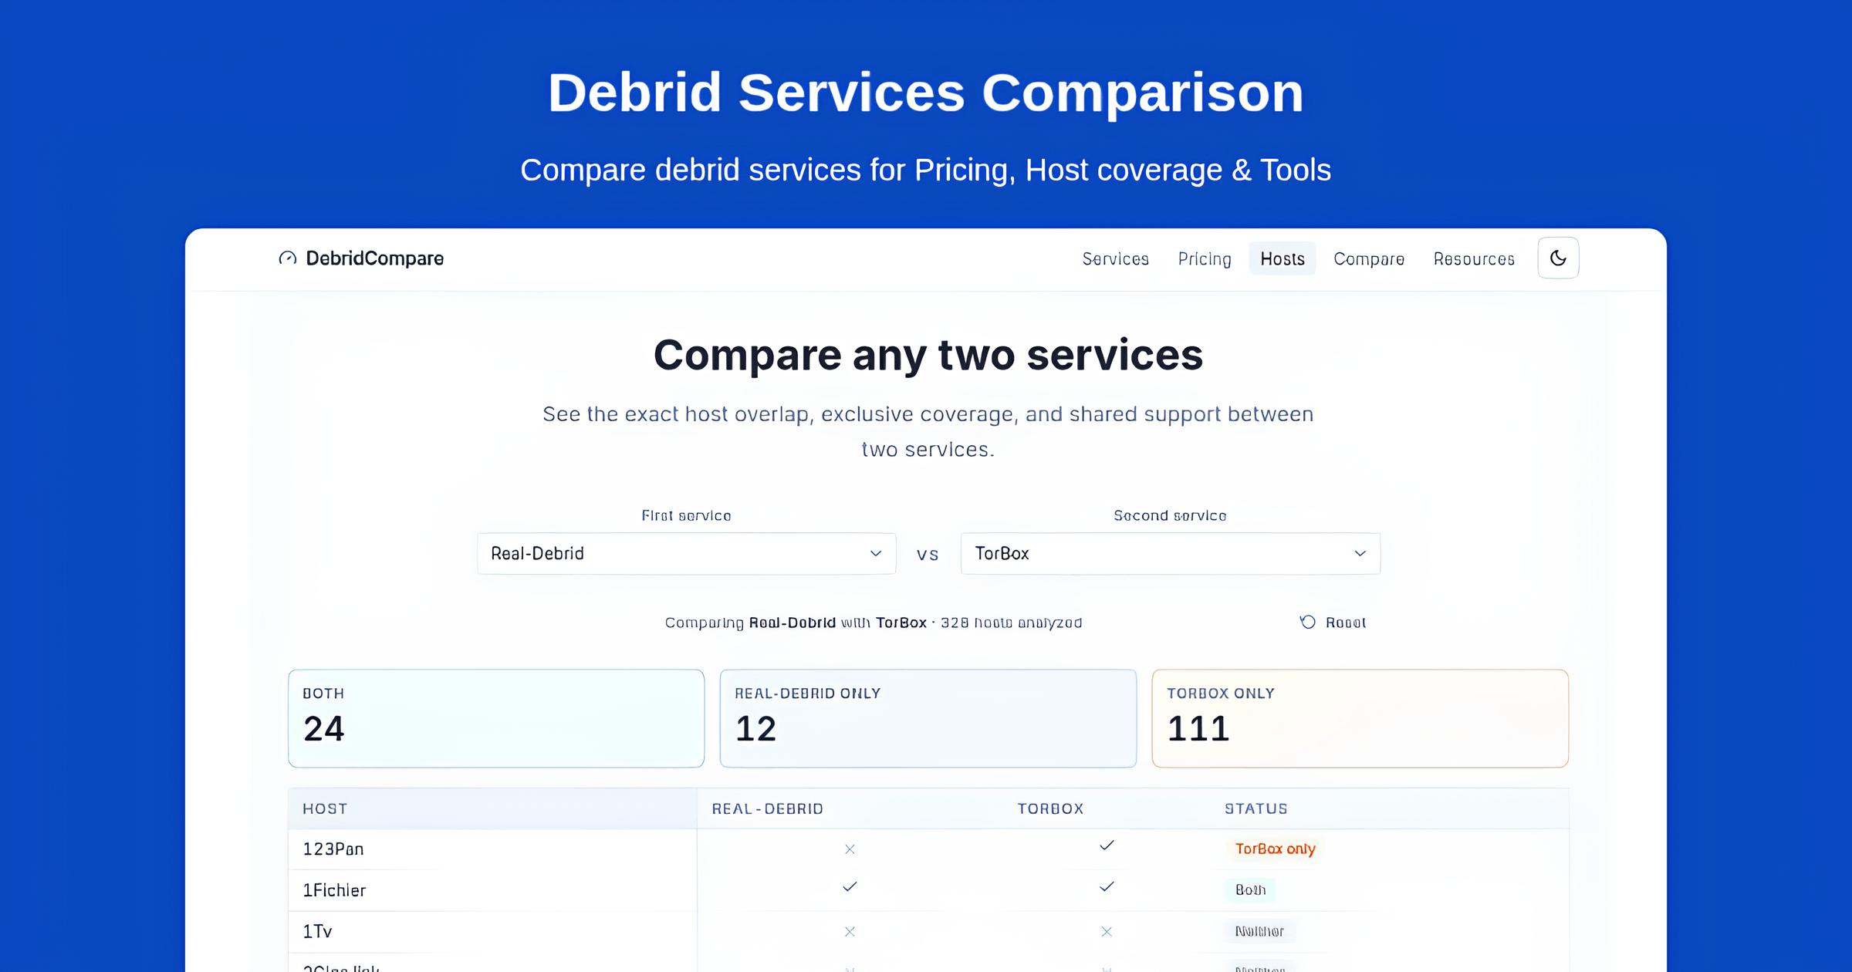
Task: Go to the Services nav item
Action: coord(1115,259)
